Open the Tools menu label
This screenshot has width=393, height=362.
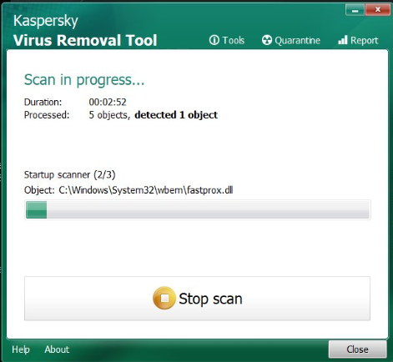click(x=234, y=41)
